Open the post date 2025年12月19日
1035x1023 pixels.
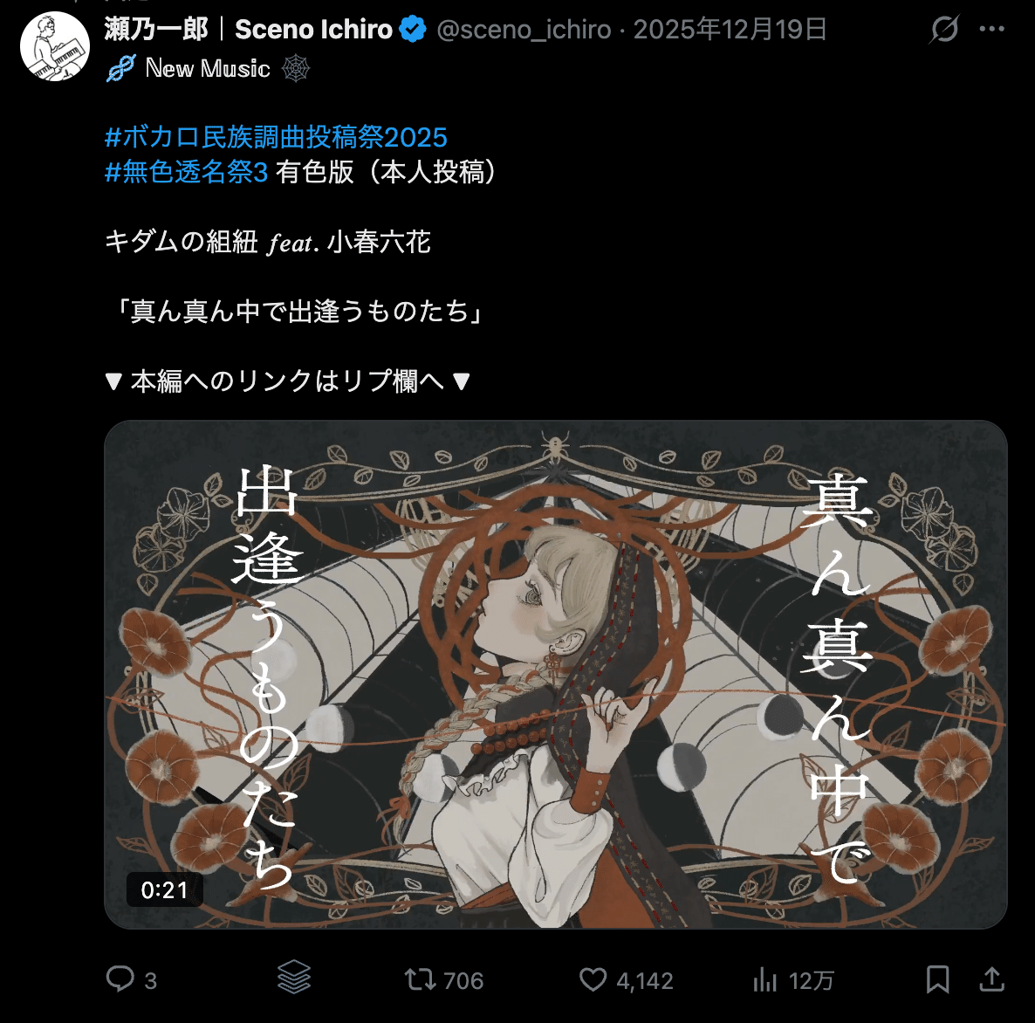730,30
